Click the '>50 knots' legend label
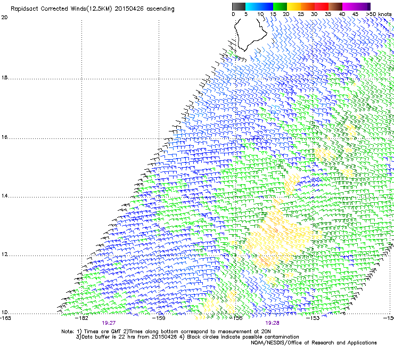394x346 pixels. click(x=379, y=14)
